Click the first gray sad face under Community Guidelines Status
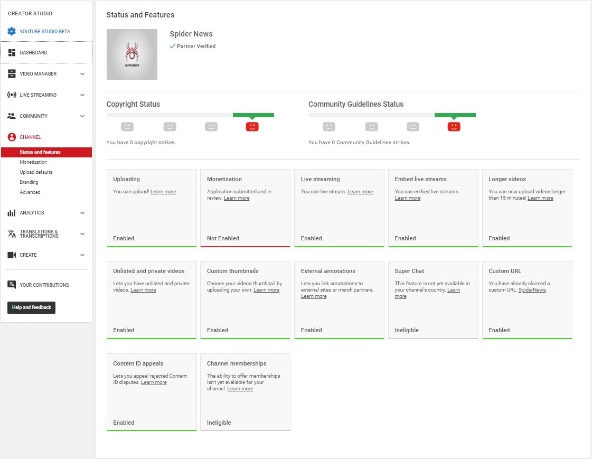This screenshot has height=459, width=592. (329, 126)
